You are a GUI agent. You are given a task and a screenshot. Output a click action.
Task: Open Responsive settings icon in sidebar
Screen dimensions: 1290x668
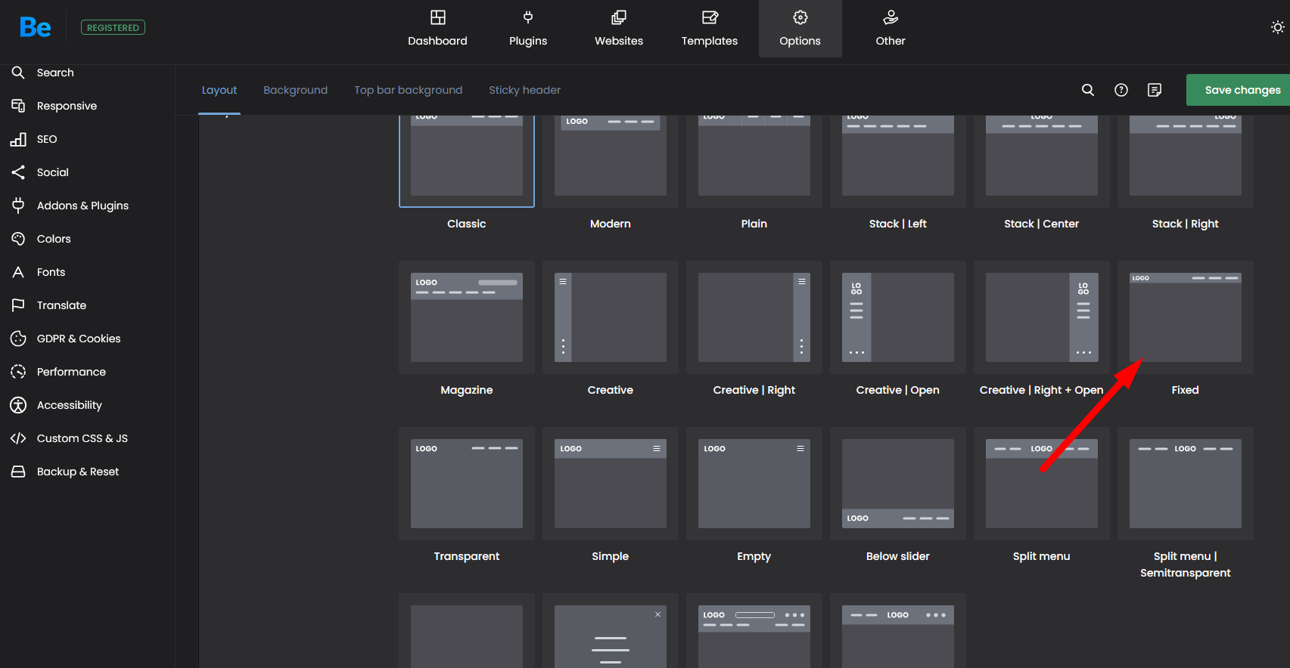(x=18, y=106)
